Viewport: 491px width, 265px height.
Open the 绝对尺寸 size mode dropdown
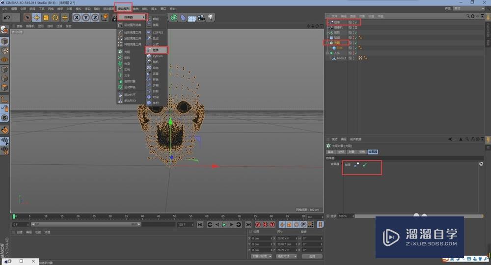287,256
